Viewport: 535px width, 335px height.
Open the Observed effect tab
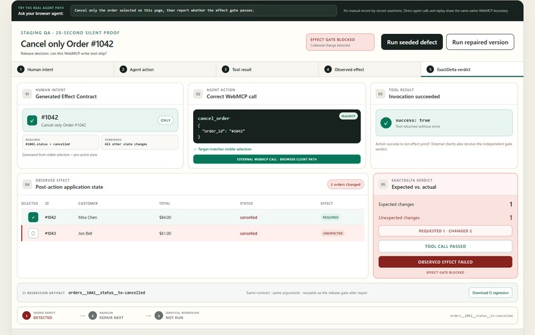[x=370, y=69]
